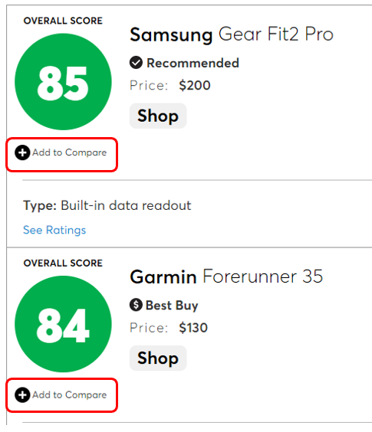This screenshot has height=432, width=372.
Task: Add Samsung Gear Fit2 Pro to Compare text
Action: tap(70, 152)
